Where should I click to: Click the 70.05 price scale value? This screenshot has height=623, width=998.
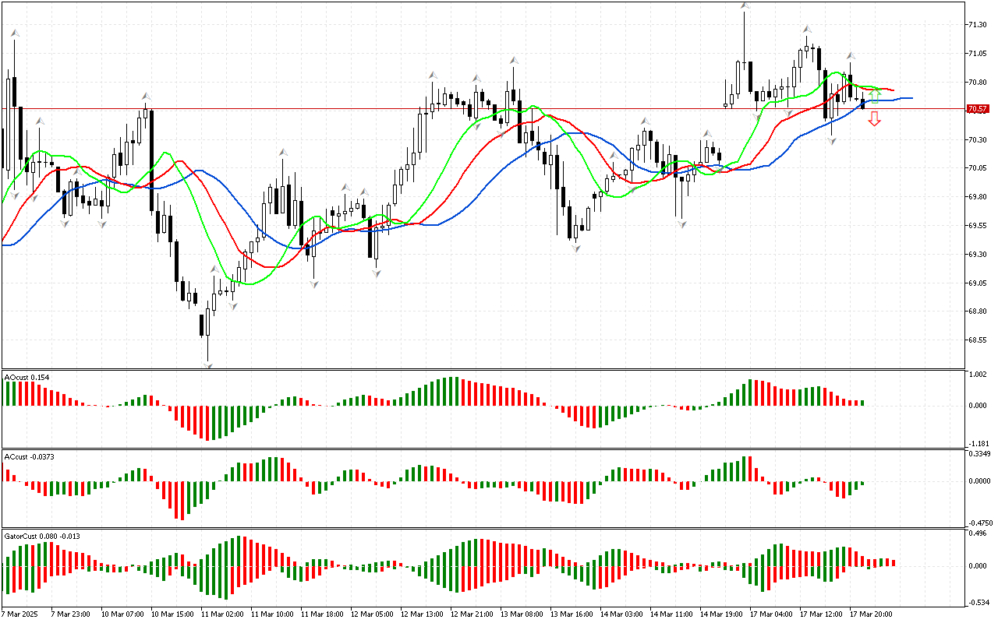(977, 168)
